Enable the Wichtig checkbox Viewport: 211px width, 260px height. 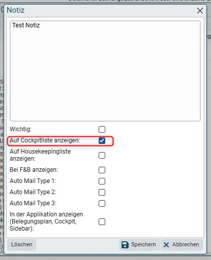tap(102, 129)
